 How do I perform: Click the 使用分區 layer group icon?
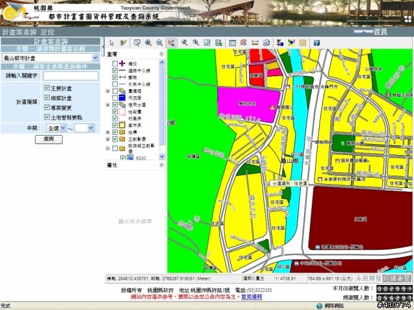click(x=122, y=105)
